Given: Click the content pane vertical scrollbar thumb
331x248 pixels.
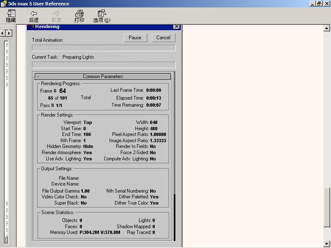Looking at the screenshot, I should pos(326,207).
